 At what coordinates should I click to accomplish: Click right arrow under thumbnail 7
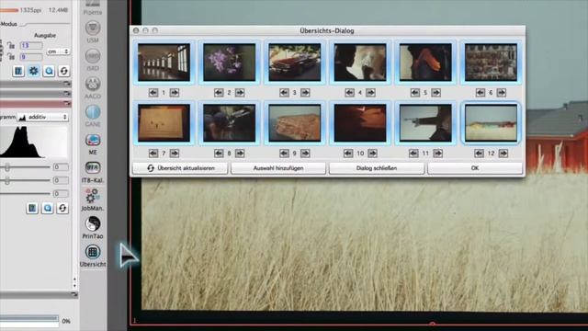pos(175,154)
